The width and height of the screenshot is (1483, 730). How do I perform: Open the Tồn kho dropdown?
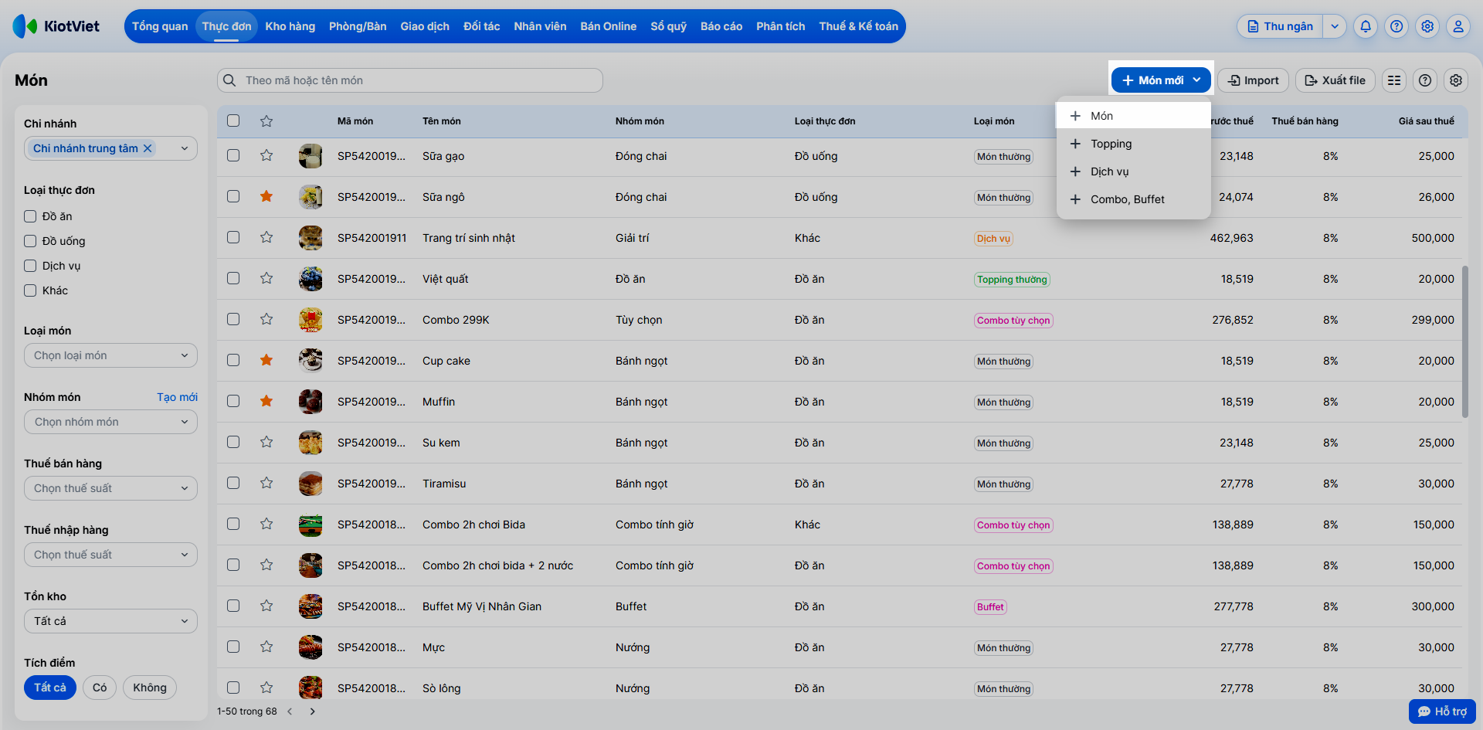point(110,621)
